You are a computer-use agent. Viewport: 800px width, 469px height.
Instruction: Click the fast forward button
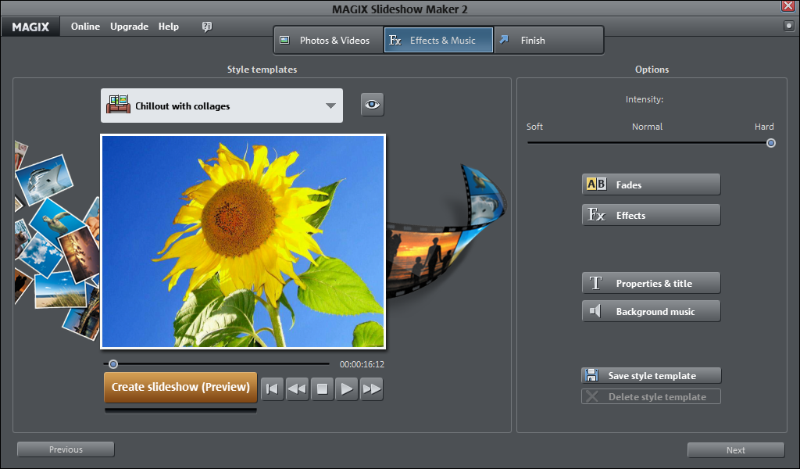(371, 388)
